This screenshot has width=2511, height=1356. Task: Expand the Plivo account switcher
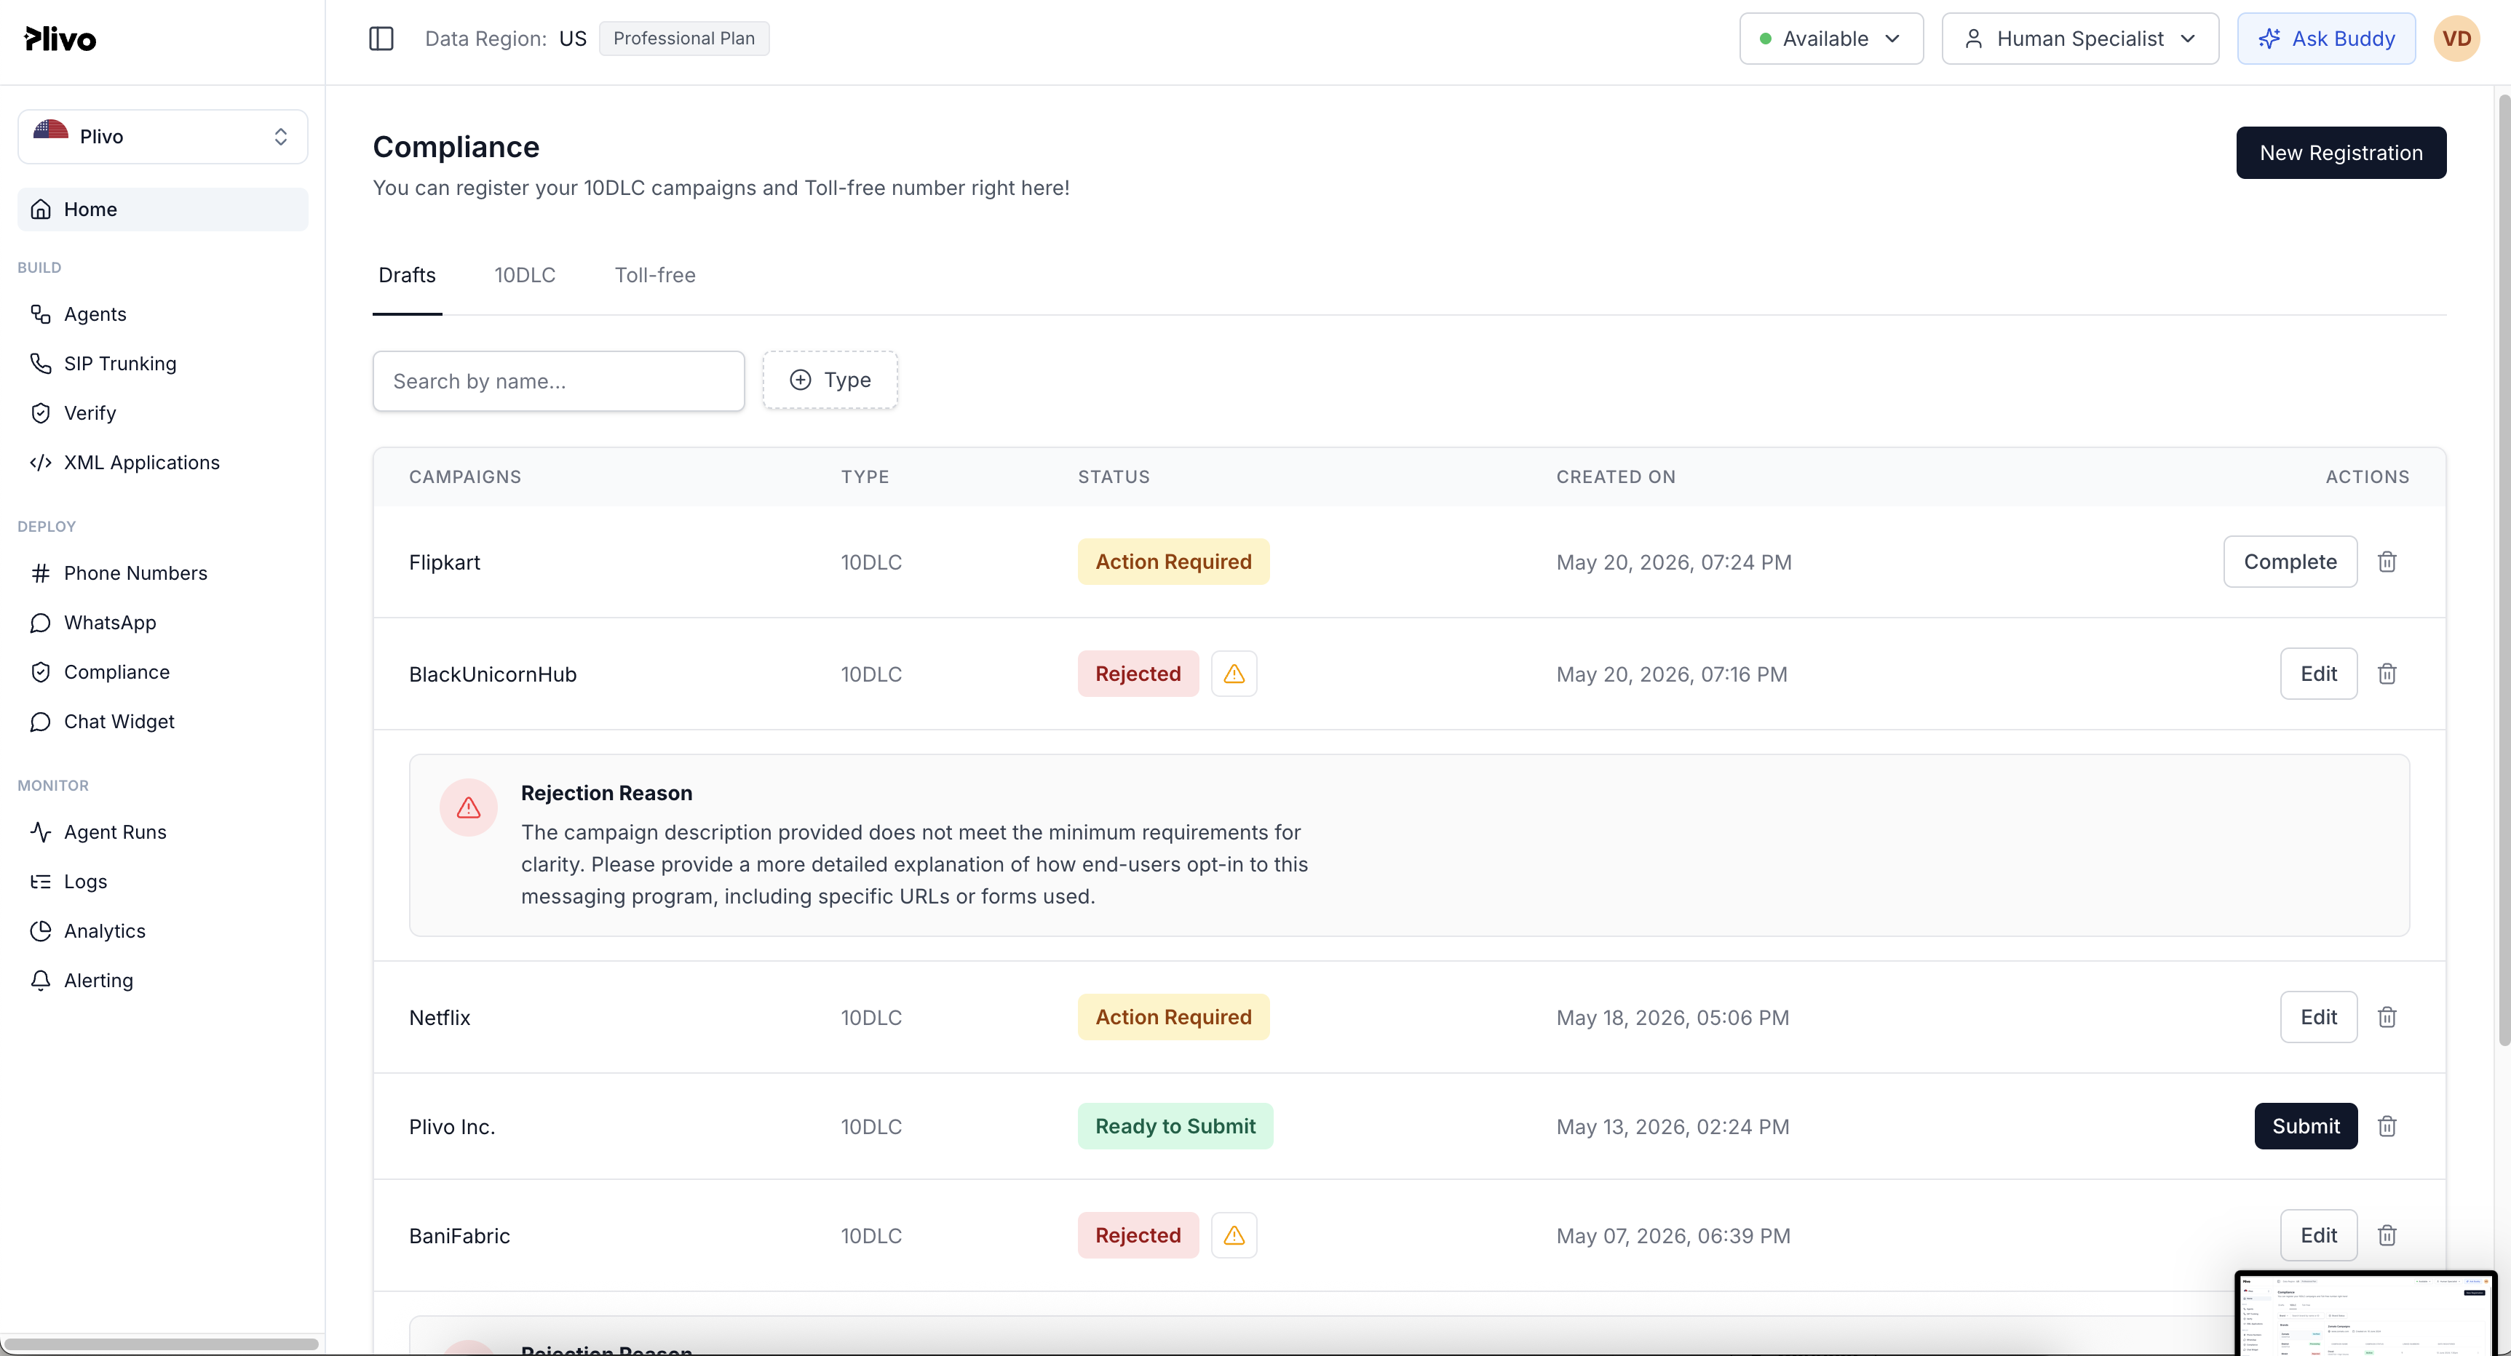click(163, 136)
